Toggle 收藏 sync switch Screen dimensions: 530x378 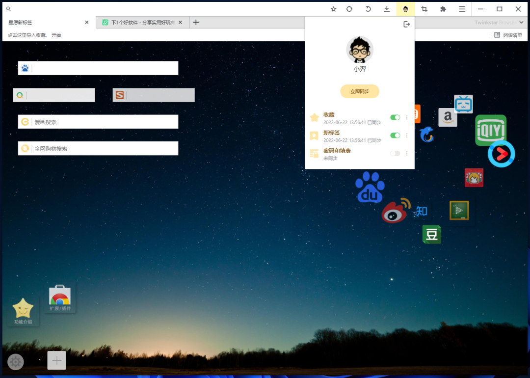click(395, 117)
